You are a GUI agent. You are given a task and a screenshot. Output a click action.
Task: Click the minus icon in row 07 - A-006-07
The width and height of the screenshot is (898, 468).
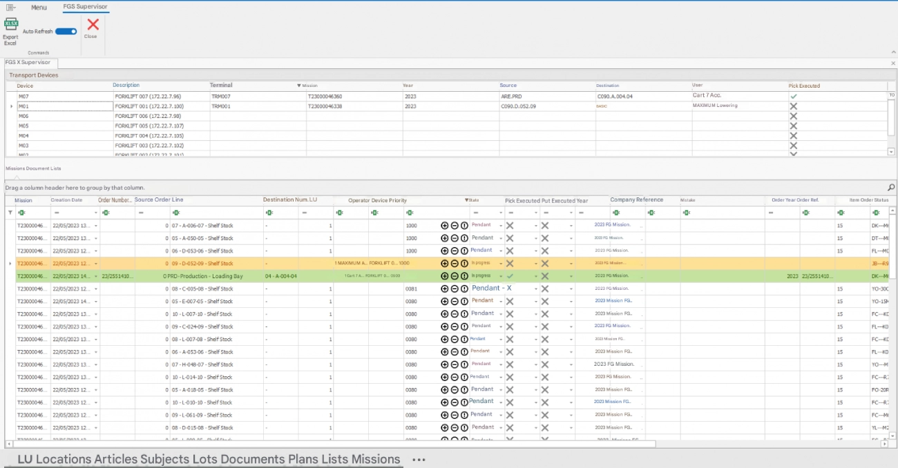(x=455, y=226)
